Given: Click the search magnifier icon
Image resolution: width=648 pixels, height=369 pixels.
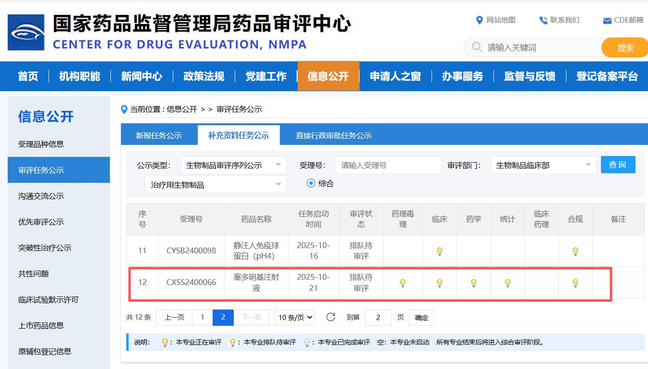Looking at the screenshot, I should click(x=477, y=47).
